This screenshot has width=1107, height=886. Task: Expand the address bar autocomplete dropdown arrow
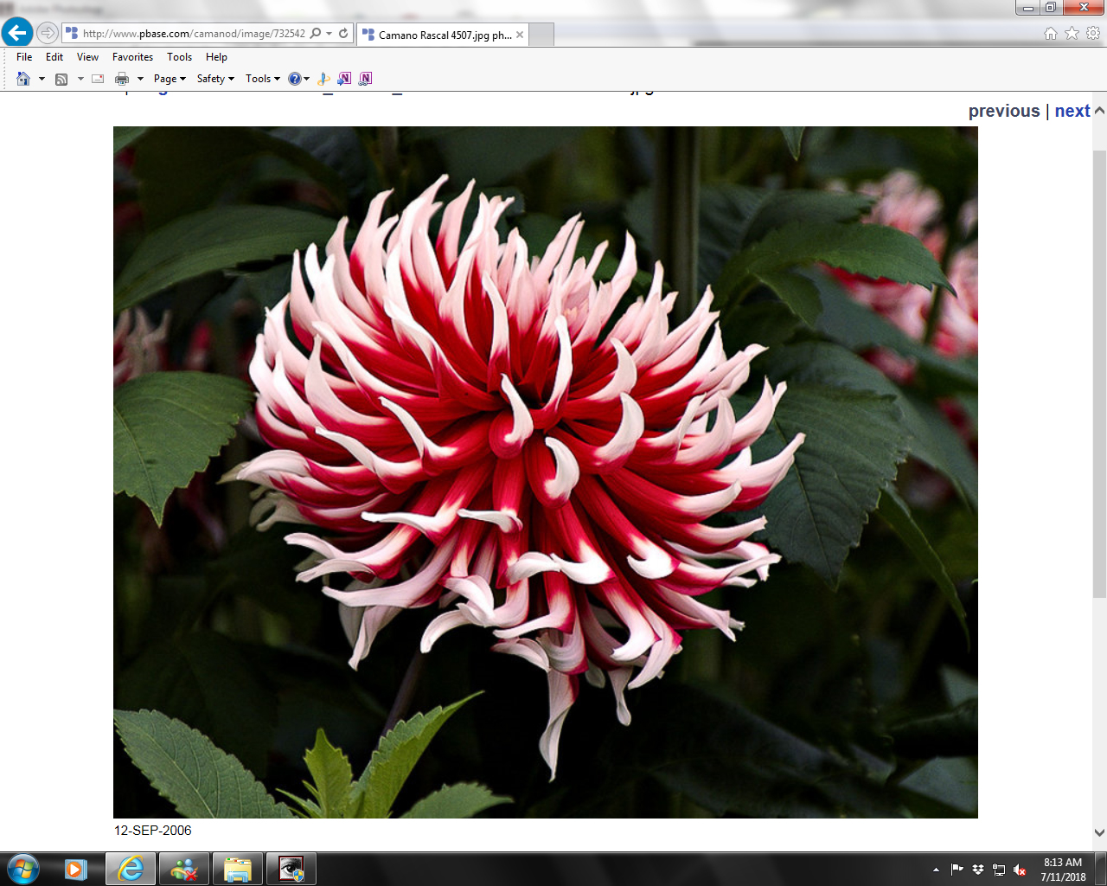click(x=330, y=33)
